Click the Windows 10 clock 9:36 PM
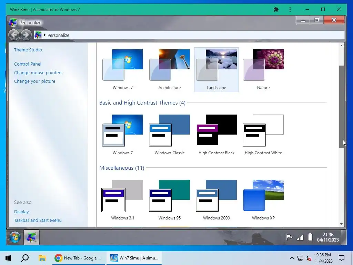Screen dimensions: 353x265 tap(323, 258)
